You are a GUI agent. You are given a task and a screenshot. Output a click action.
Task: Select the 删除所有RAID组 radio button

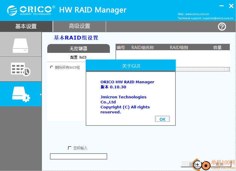click(x=52, y=67)
